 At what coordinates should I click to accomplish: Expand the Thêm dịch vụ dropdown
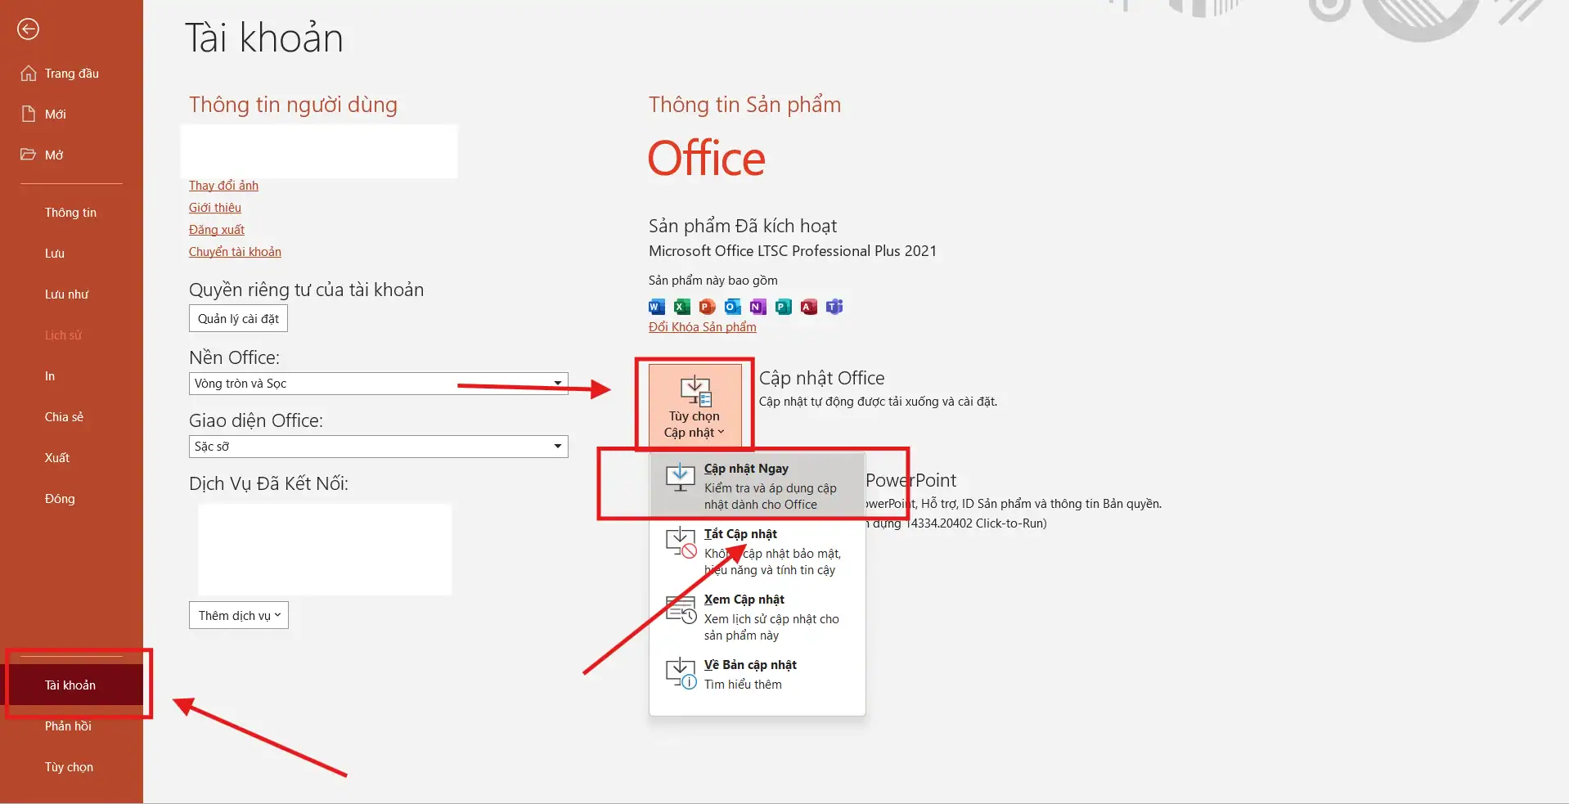click(239, 616)
